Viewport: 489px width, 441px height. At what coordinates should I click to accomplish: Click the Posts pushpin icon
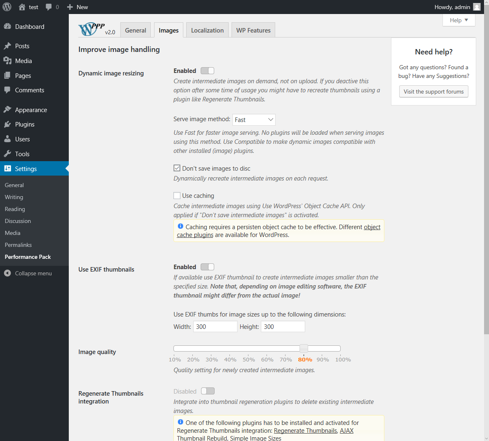(x=7, y=46)
